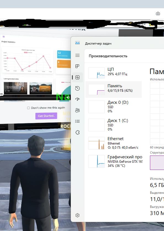Open the Processes page icon in Task Manager

[x=77, y=66]
